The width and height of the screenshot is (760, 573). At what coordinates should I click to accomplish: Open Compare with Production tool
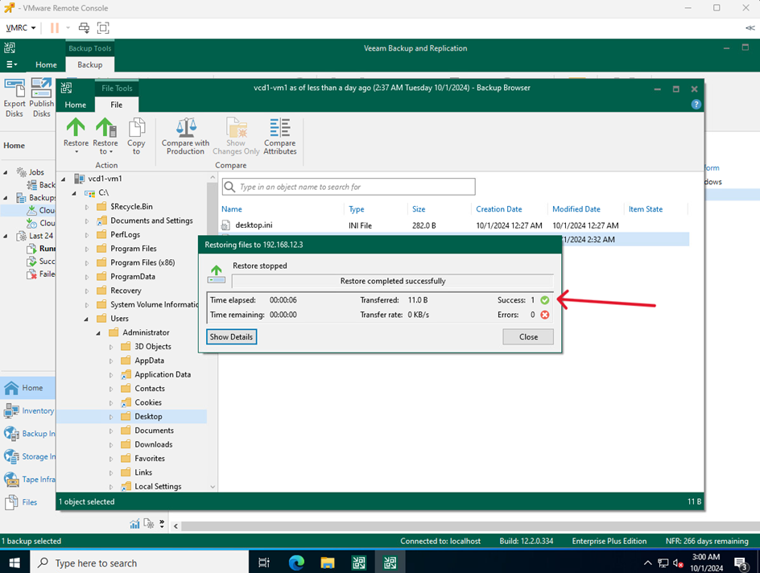pos(185,135)
